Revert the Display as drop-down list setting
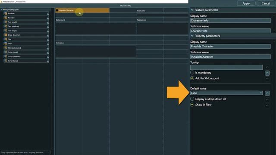 pos(267,99)
